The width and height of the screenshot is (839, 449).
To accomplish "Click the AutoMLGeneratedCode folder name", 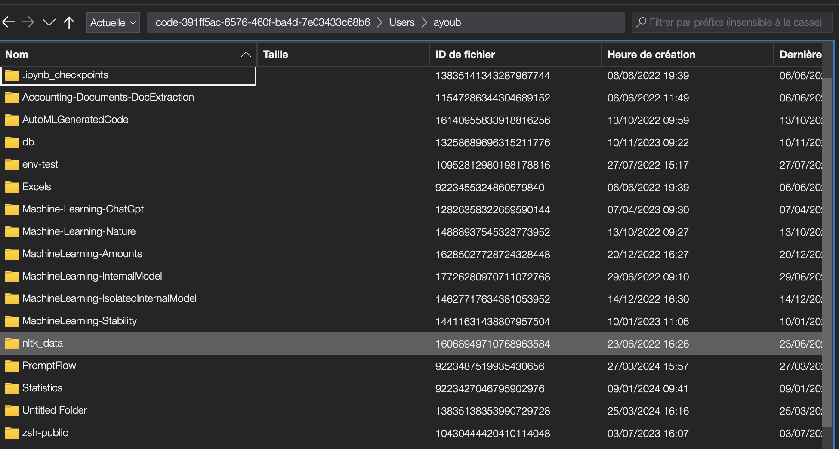I will point(75,120).
